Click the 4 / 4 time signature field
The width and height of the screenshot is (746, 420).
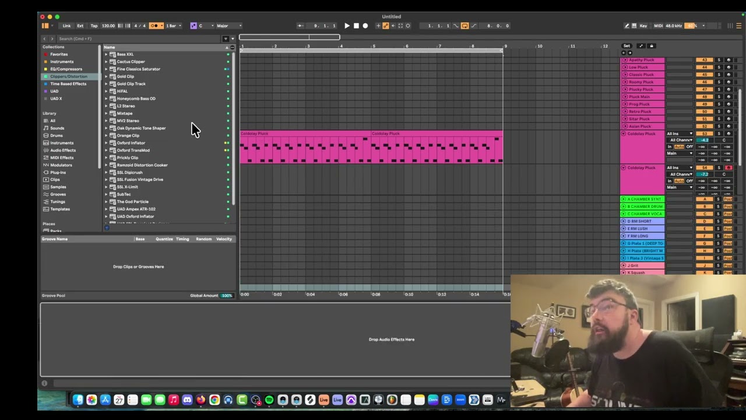point(140,26)
